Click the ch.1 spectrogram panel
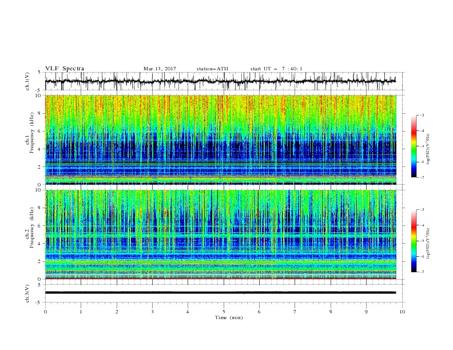Image resolution: width=453 pixels, height=350 pixels. click(221, 140)
